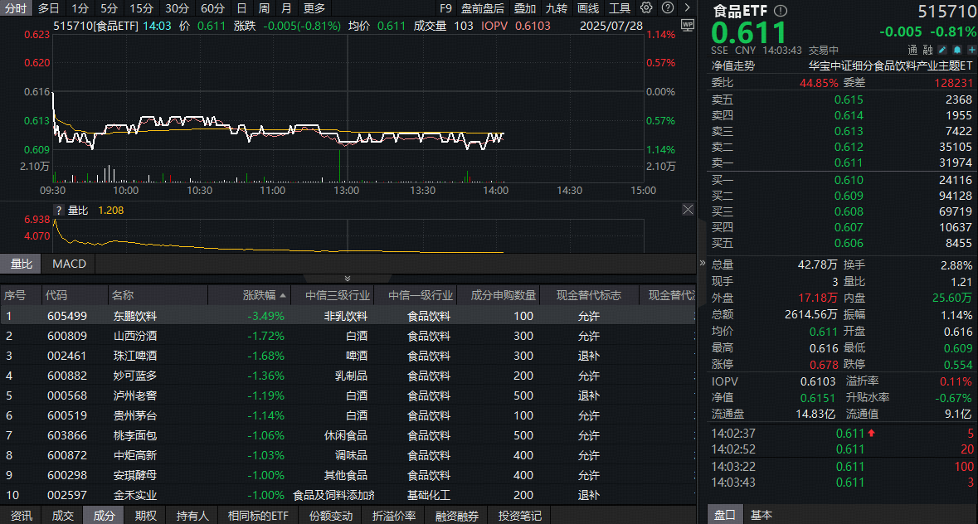Open the 更多 period dropdown
The image size is (978, 524).
(315, 7)
